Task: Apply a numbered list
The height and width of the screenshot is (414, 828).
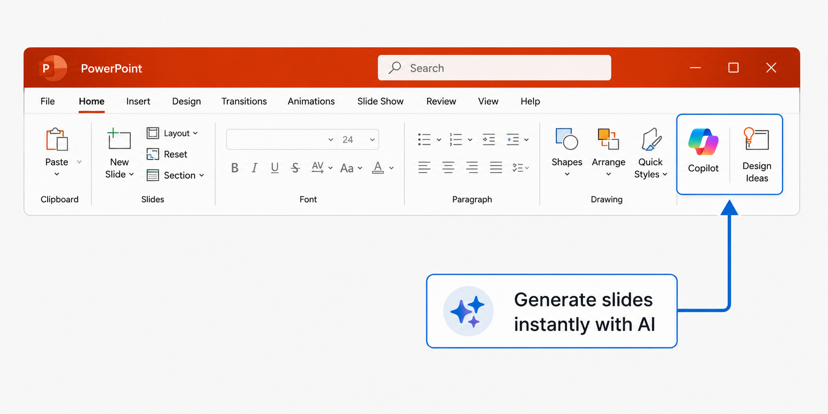Action: tap(456, 140)
